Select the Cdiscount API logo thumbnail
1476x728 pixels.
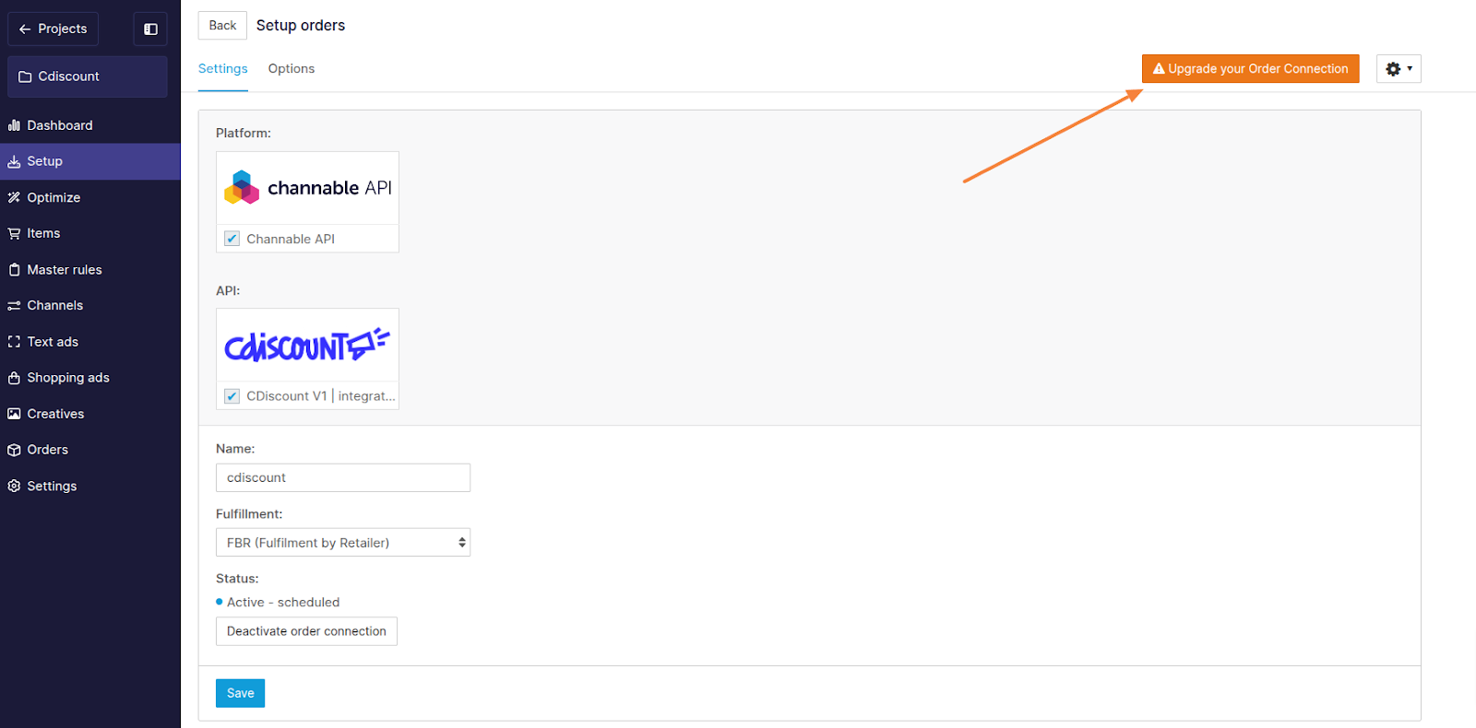(x=307, y=346)
